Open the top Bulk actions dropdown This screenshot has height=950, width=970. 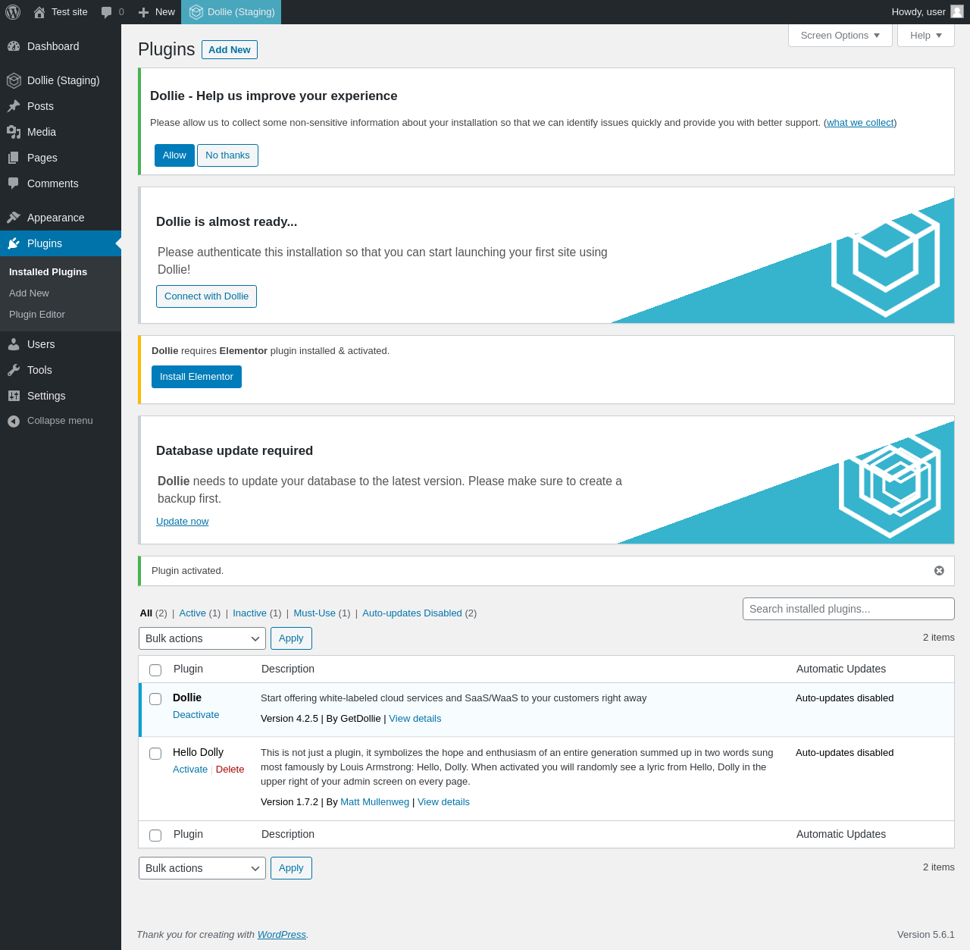[x=202, y=638]
